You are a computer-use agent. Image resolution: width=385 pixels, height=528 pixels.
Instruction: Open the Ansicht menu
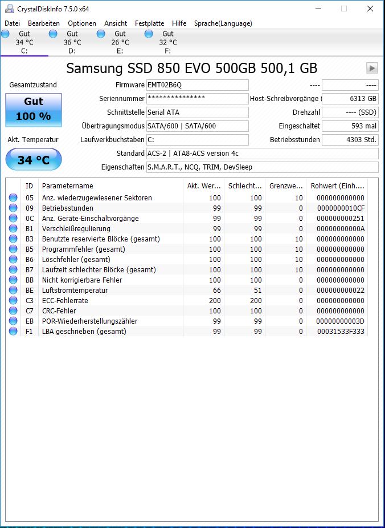tap(116, 23)
